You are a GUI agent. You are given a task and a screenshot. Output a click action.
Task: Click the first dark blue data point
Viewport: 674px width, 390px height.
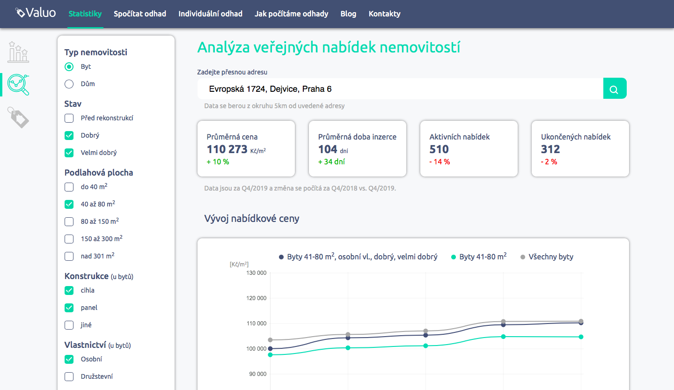pos(270,349)
